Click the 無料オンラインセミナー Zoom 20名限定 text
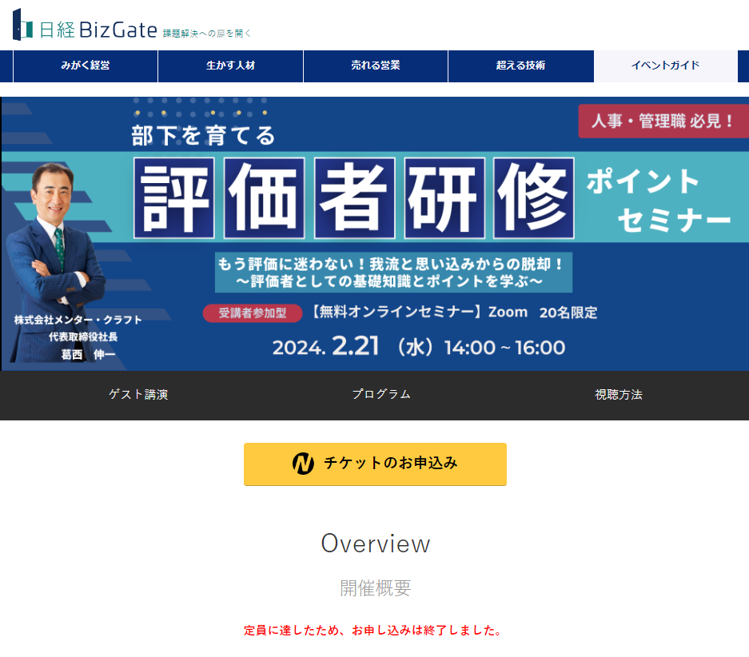 click(454, 313)
